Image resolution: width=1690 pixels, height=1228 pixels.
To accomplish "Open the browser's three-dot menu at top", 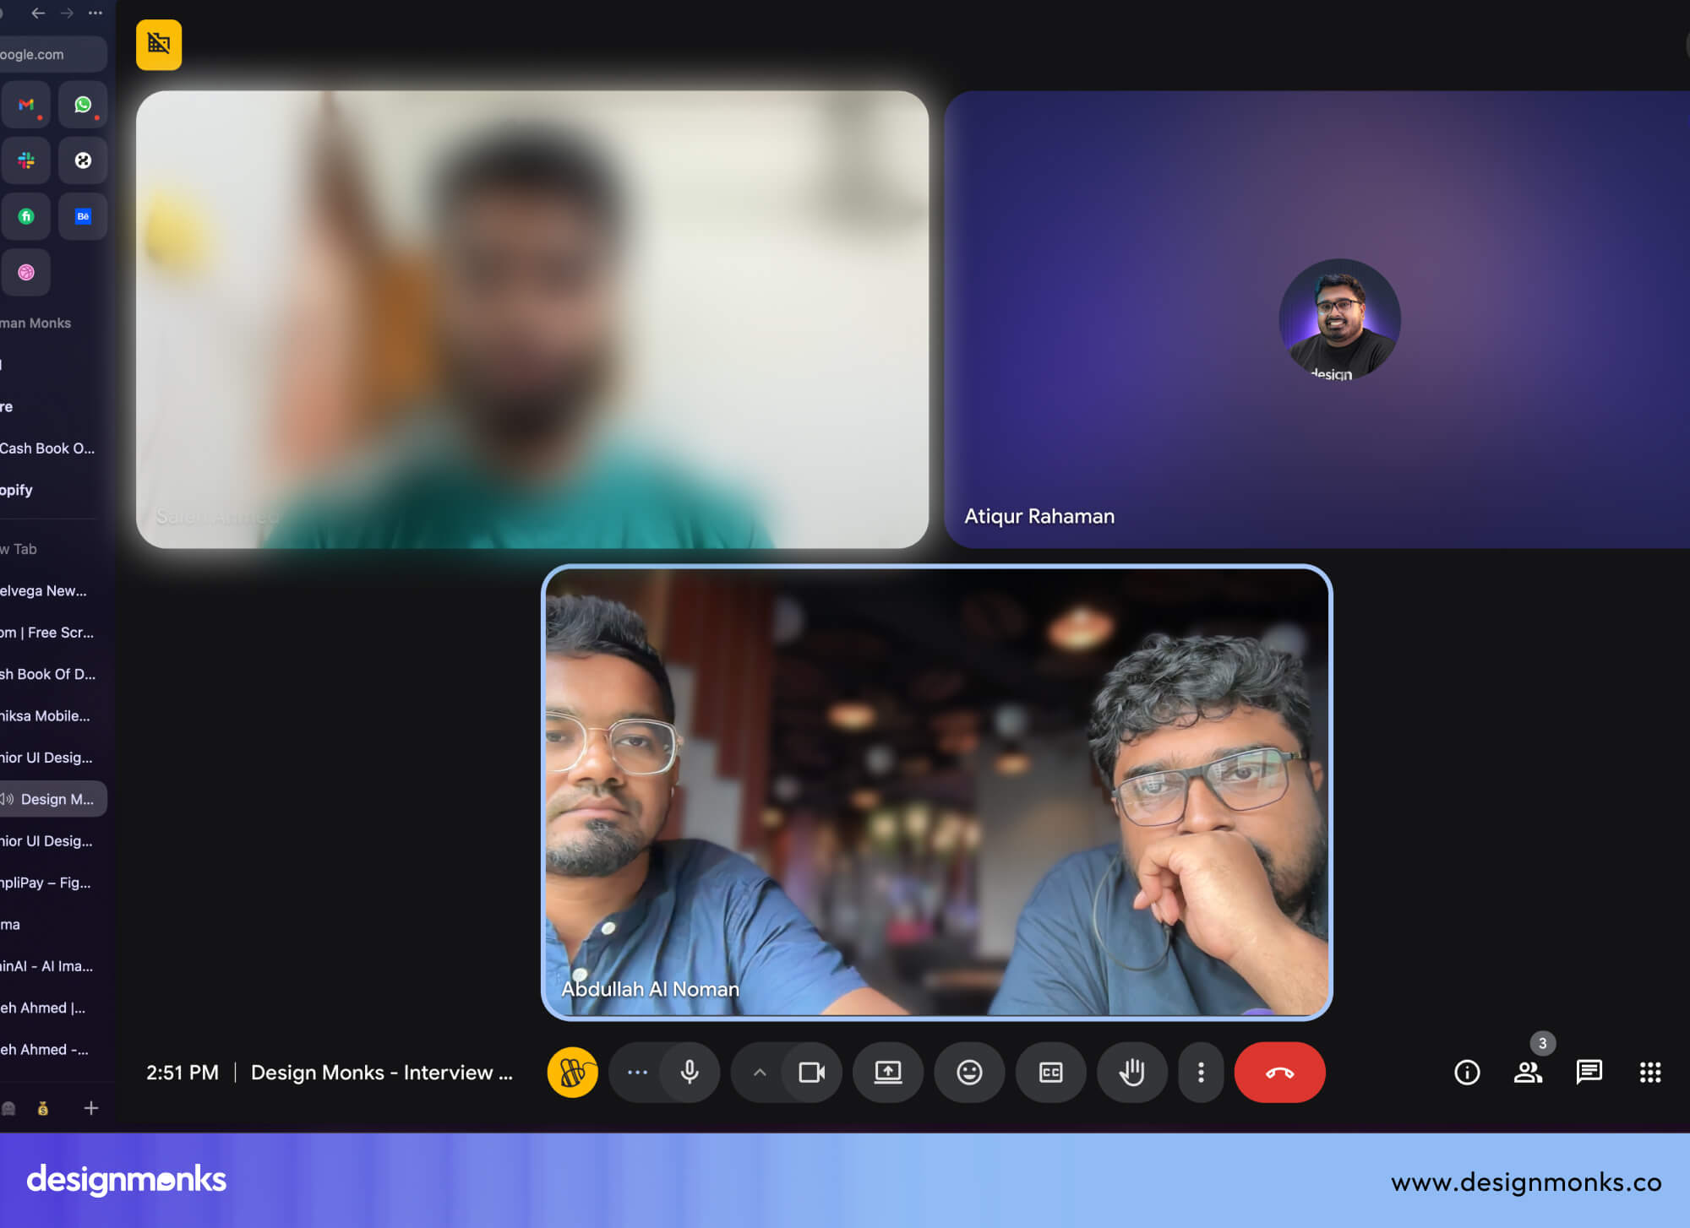I will tap(95, 14).
